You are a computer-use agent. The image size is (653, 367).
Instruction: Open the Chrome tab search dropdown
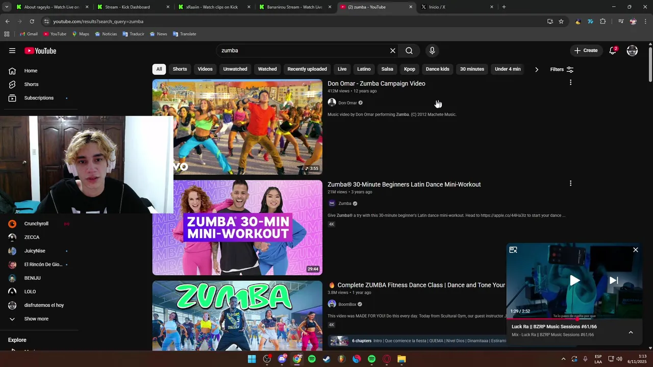[x=7, y=7]
